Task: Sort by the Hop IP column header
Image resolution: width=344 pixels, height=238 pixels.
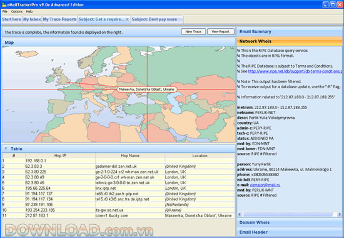Action: (60, 155)
